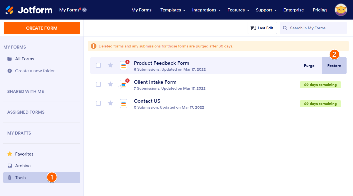Open the Enterprise menu item

pyautogui.click(x=293, y=10)
